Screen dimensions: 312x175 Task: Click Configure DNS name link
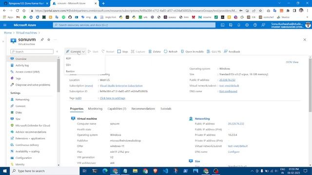[x=234, y=152]
